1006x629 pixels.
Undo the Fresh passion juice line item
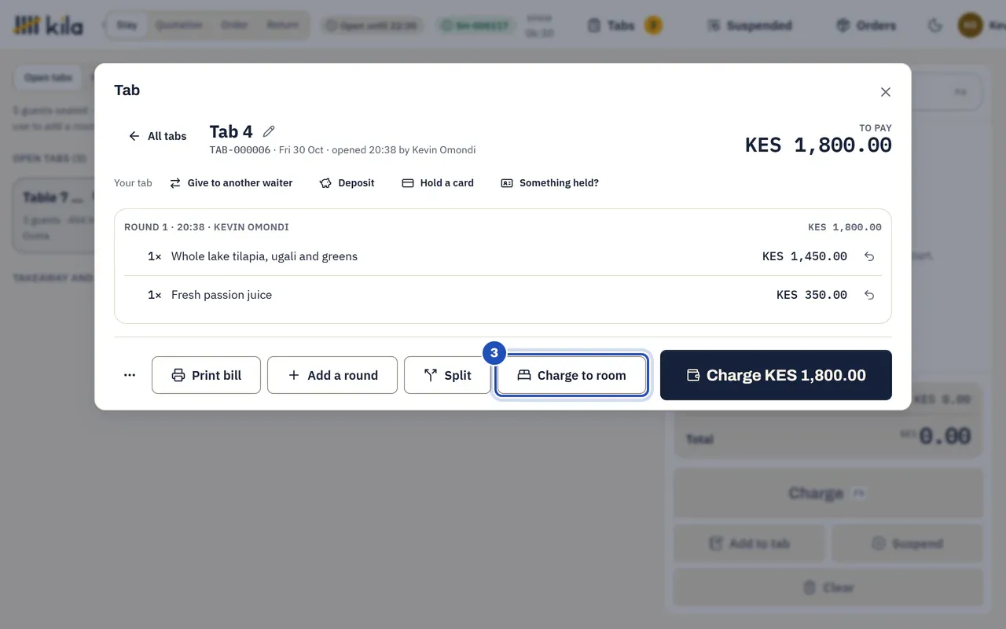point(869,295)
